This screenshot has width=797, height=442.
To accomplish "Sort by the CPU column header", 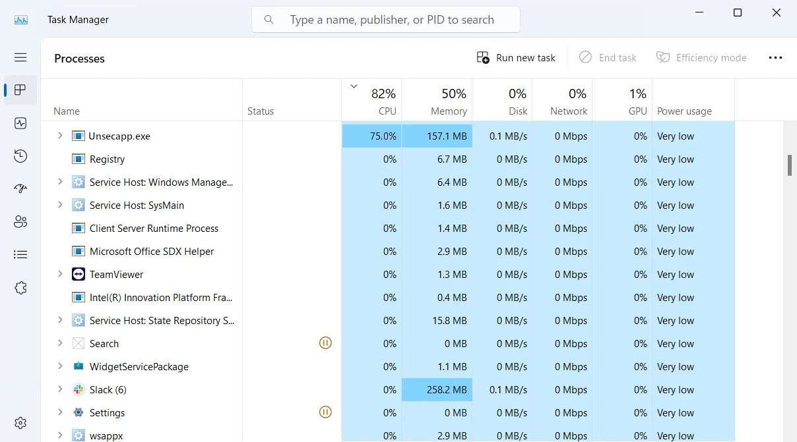I will pos(372,102).
